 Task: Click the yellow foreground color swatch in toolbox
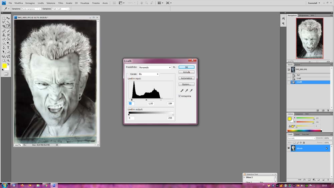(x=4, y=66)
